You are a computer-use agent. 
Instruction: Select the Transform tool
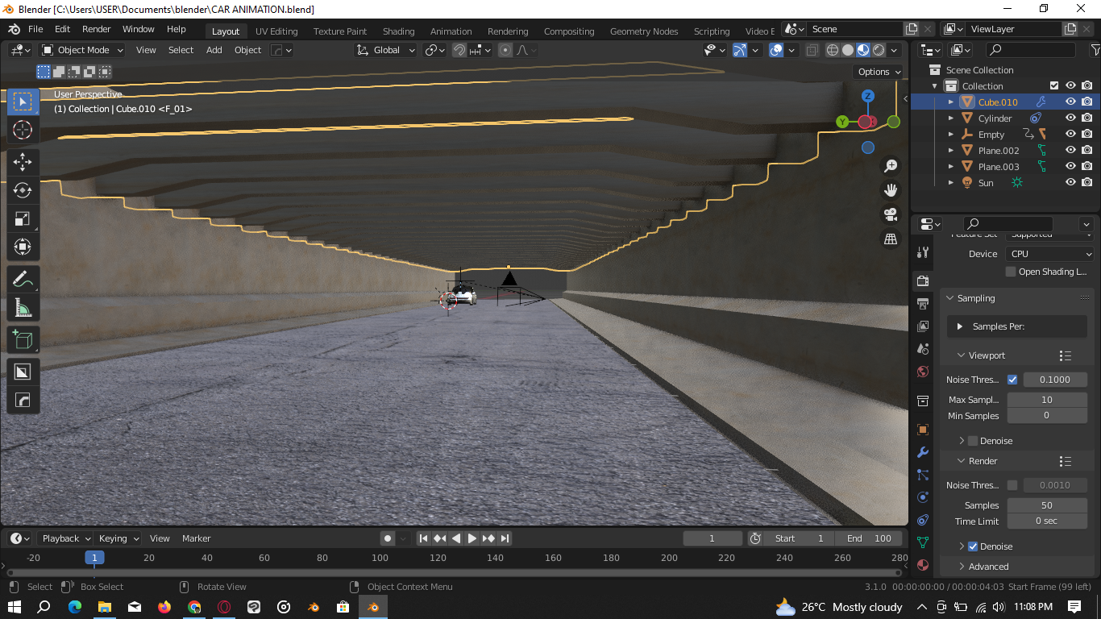23,247
